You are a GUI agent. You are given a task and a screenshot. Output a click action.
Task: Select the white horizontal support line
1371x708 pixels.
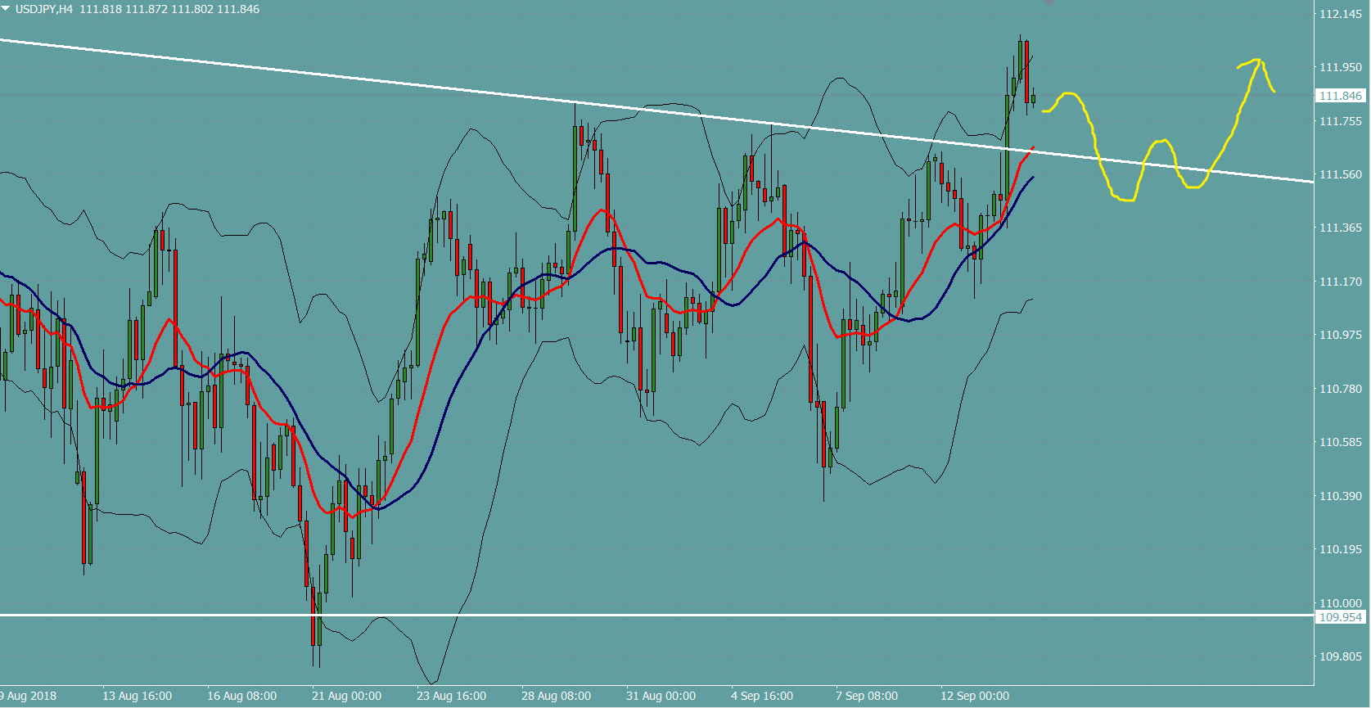pyautogui.click(x=655, y=615)
